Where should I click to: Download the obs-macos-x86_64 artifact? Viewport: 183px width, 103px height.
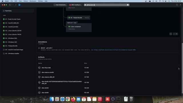tap(48, 77)
